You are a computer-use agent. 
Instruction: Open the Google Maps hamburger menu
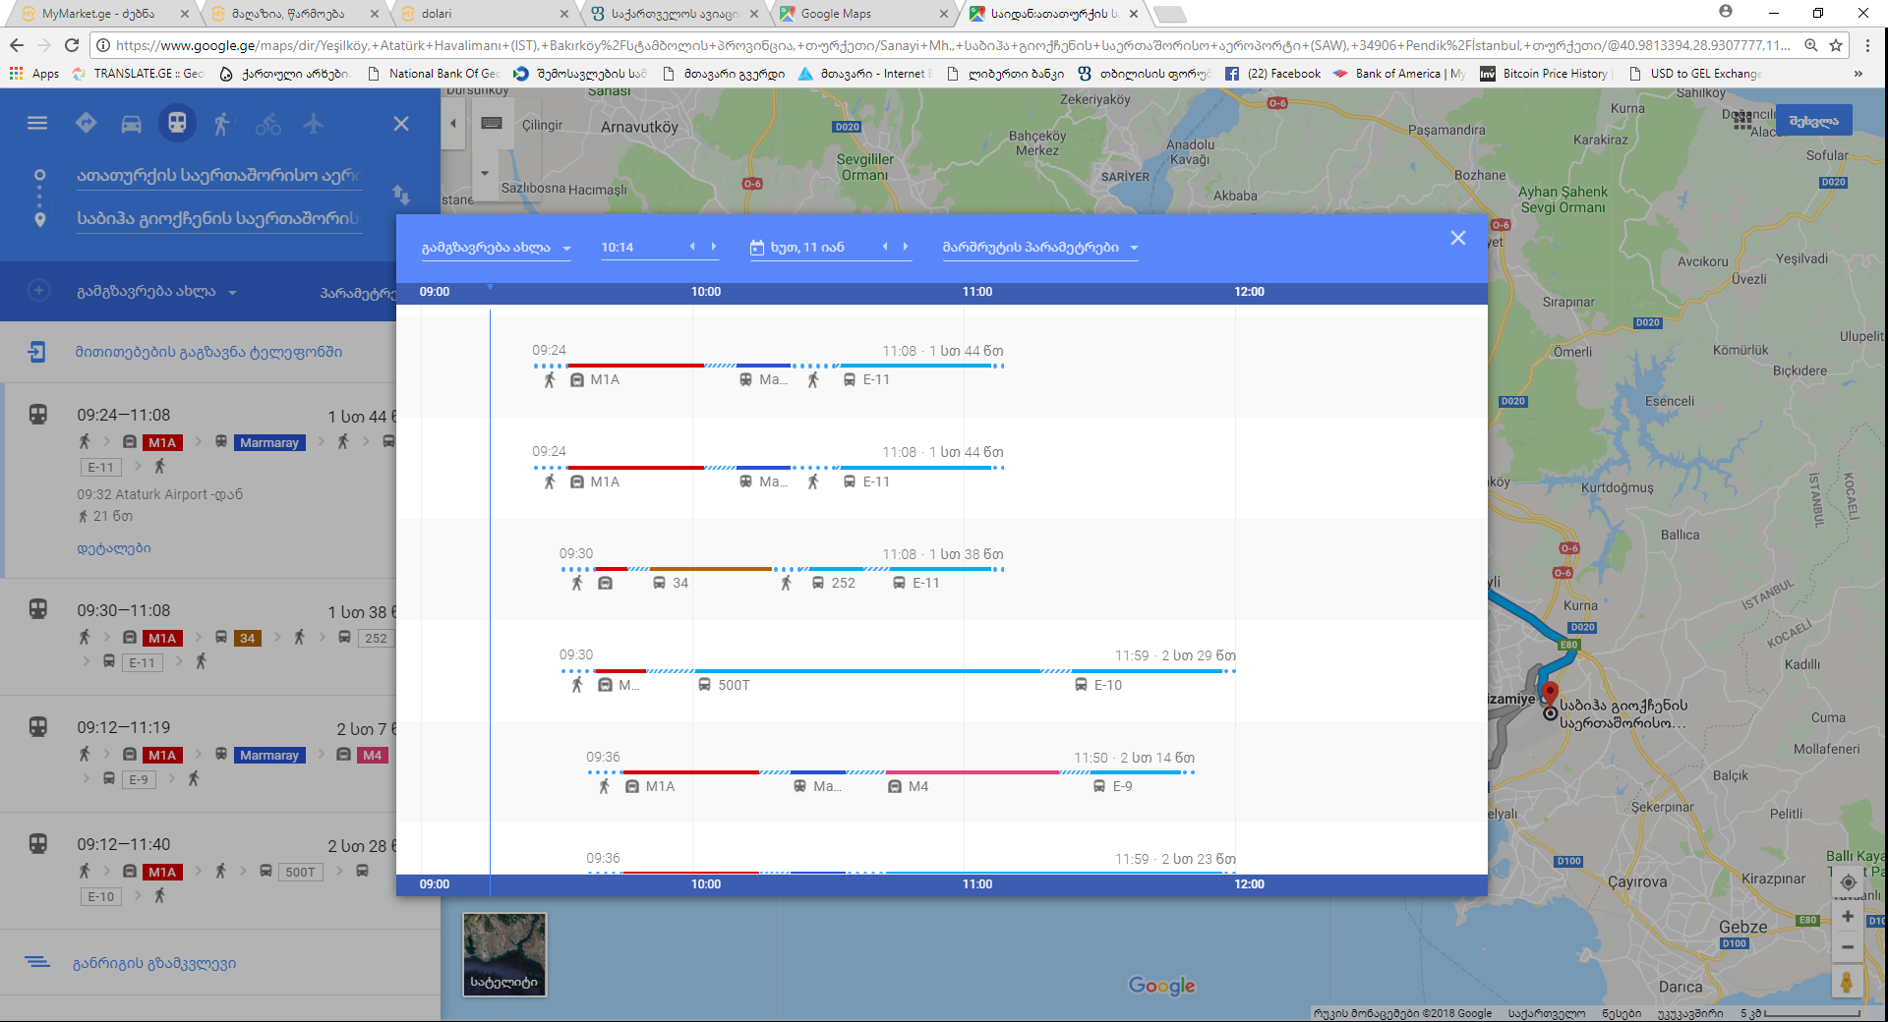(x=37, y=123)
